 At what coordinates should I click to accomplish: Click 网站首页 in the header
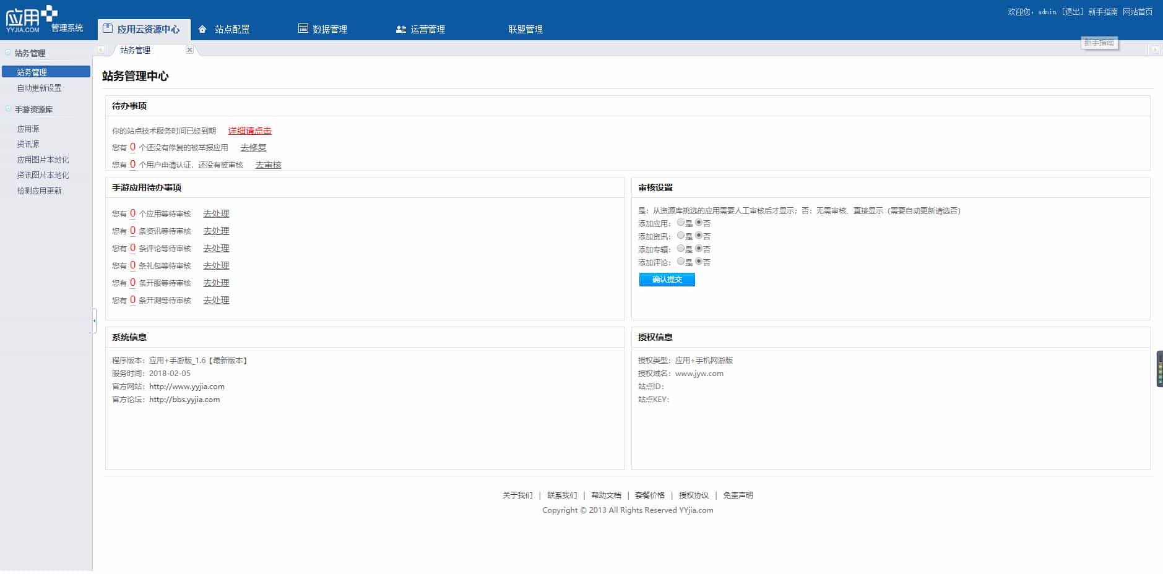(x=1138, y=12)
